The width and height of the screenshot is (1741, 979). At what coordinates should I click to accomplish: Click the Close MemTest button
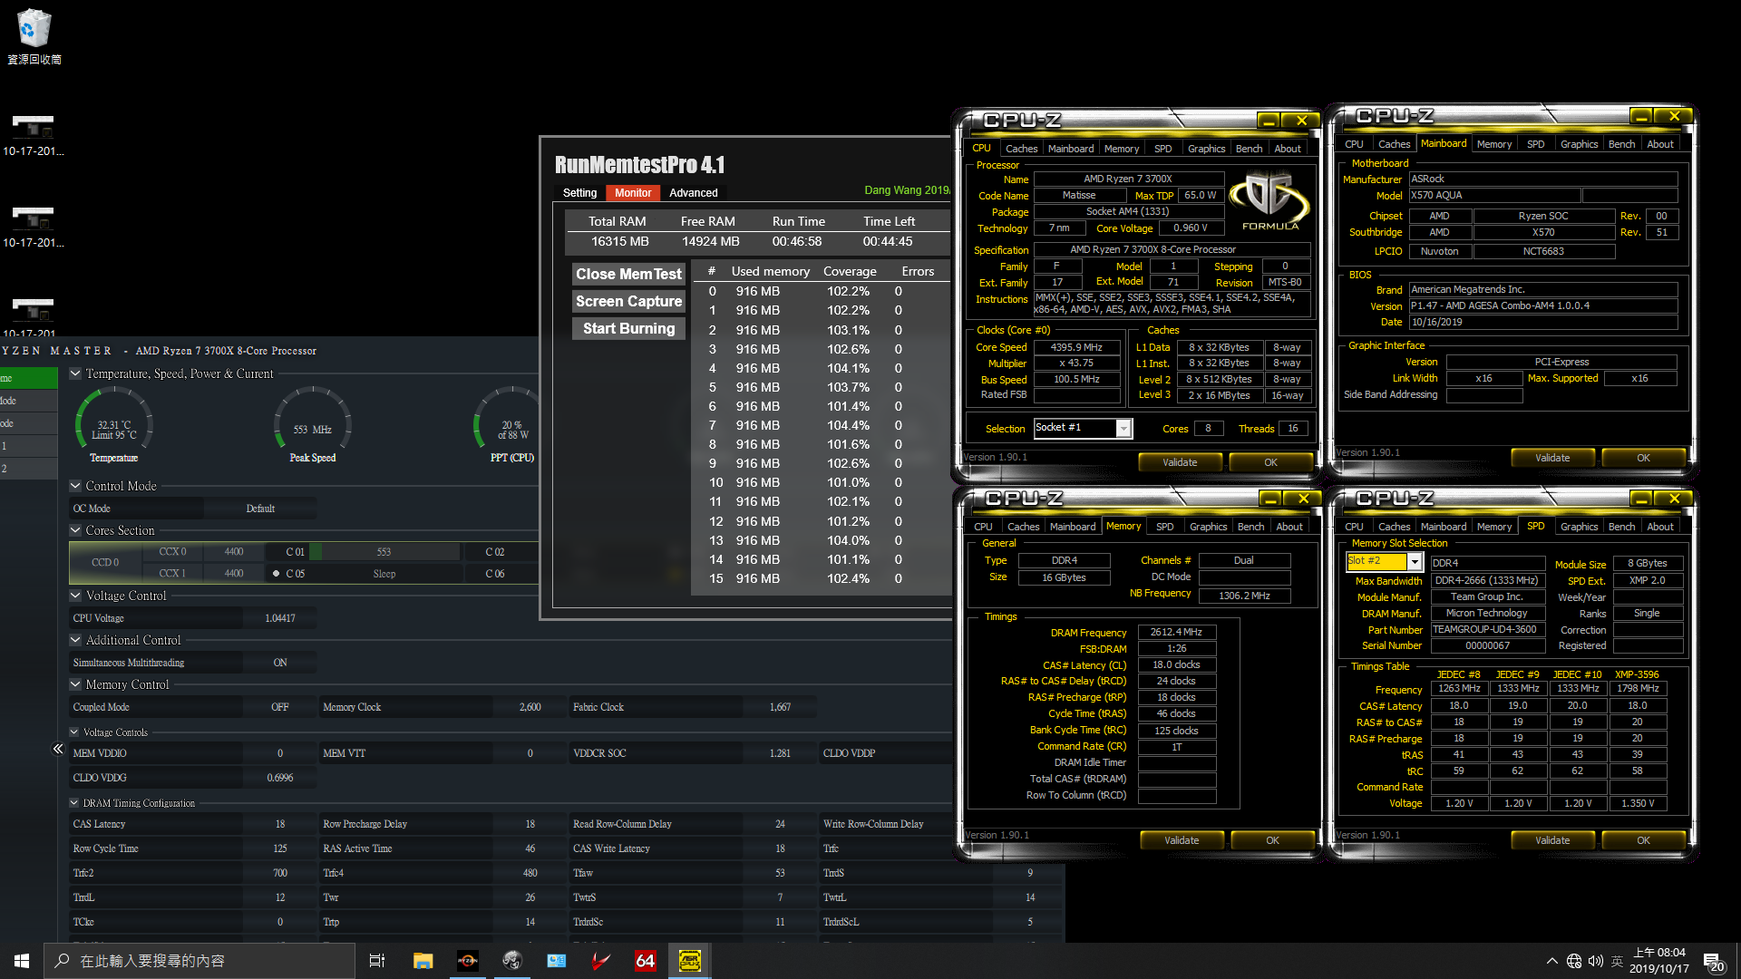(x=628, y=274)
